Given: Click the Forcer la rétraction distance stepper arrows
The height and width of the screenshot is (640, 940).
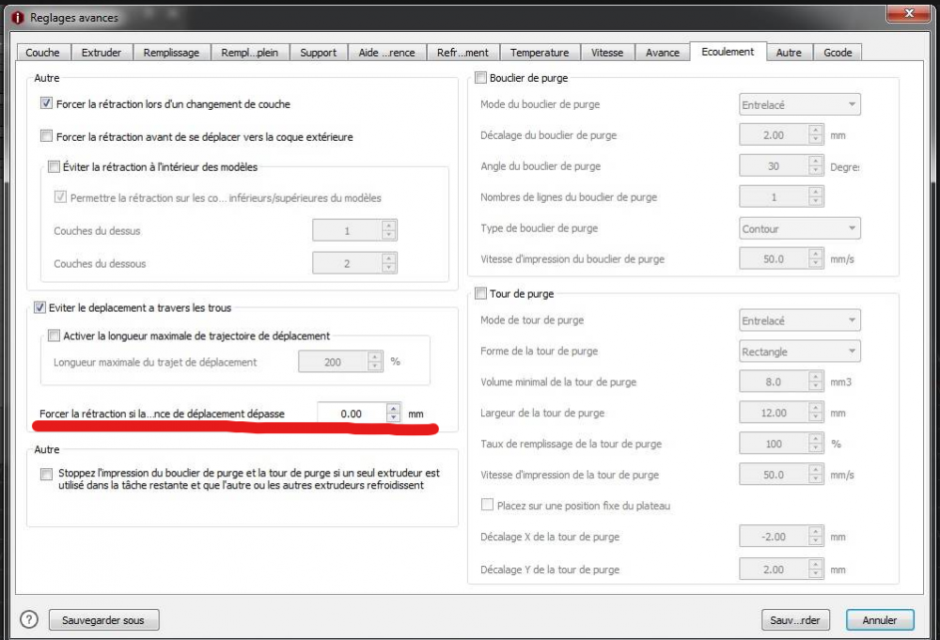Looking at the screenshot, I should pos(394,414).
